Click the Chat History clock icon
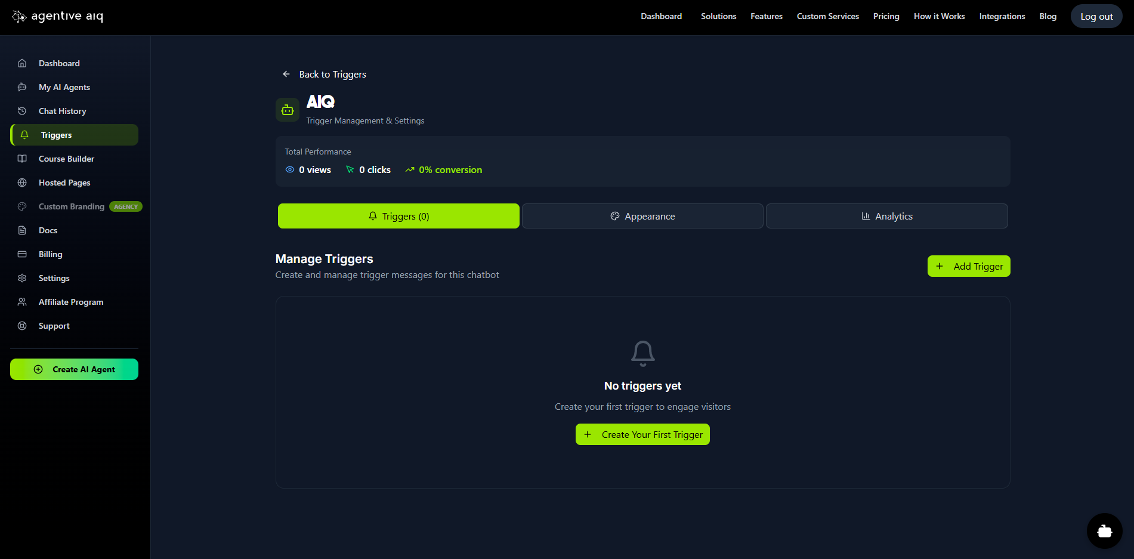1134x559 pixels. pos(22,111)
